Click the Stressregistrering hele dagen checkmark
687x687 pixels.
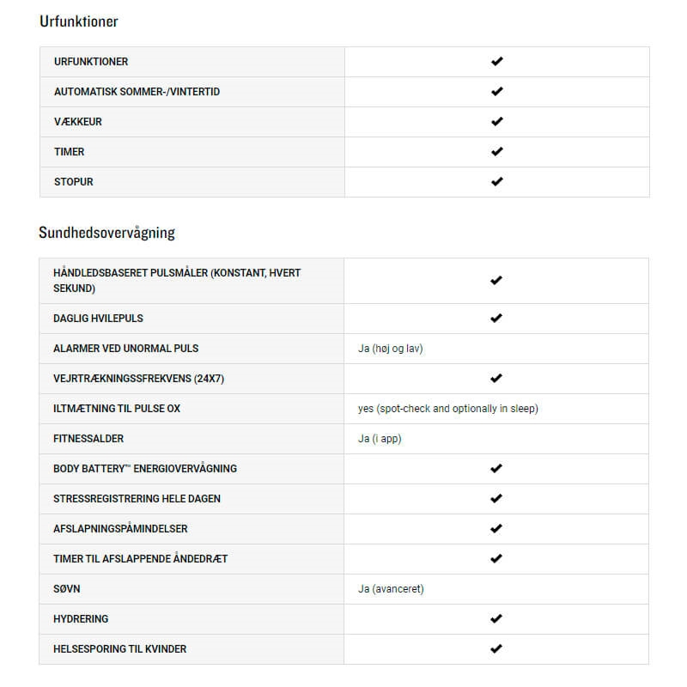[x=495, y=499]
